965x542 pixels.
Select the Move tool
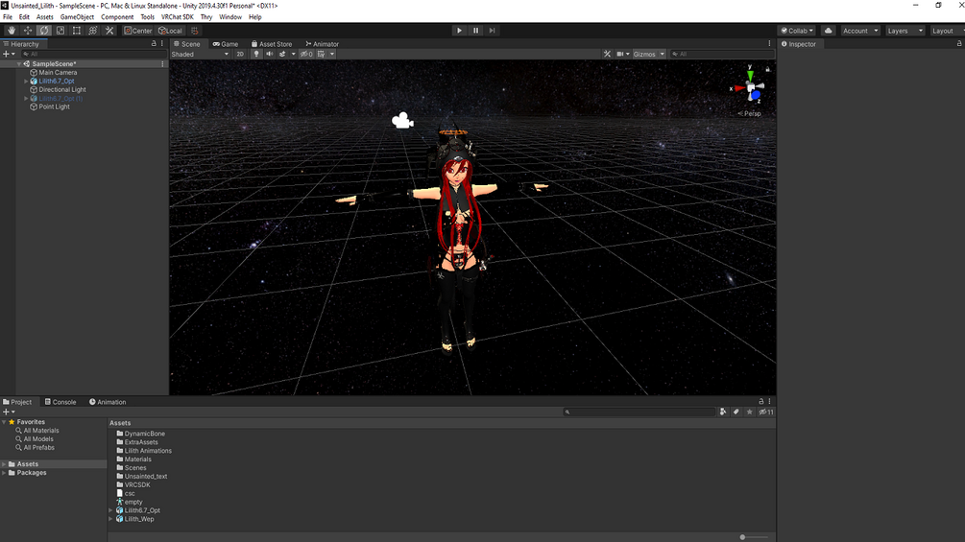point(28,30)
